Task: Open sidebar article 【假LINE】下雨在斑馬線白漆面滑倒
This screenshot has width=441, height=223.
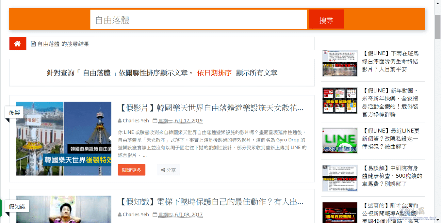Action: coord(390,61)
